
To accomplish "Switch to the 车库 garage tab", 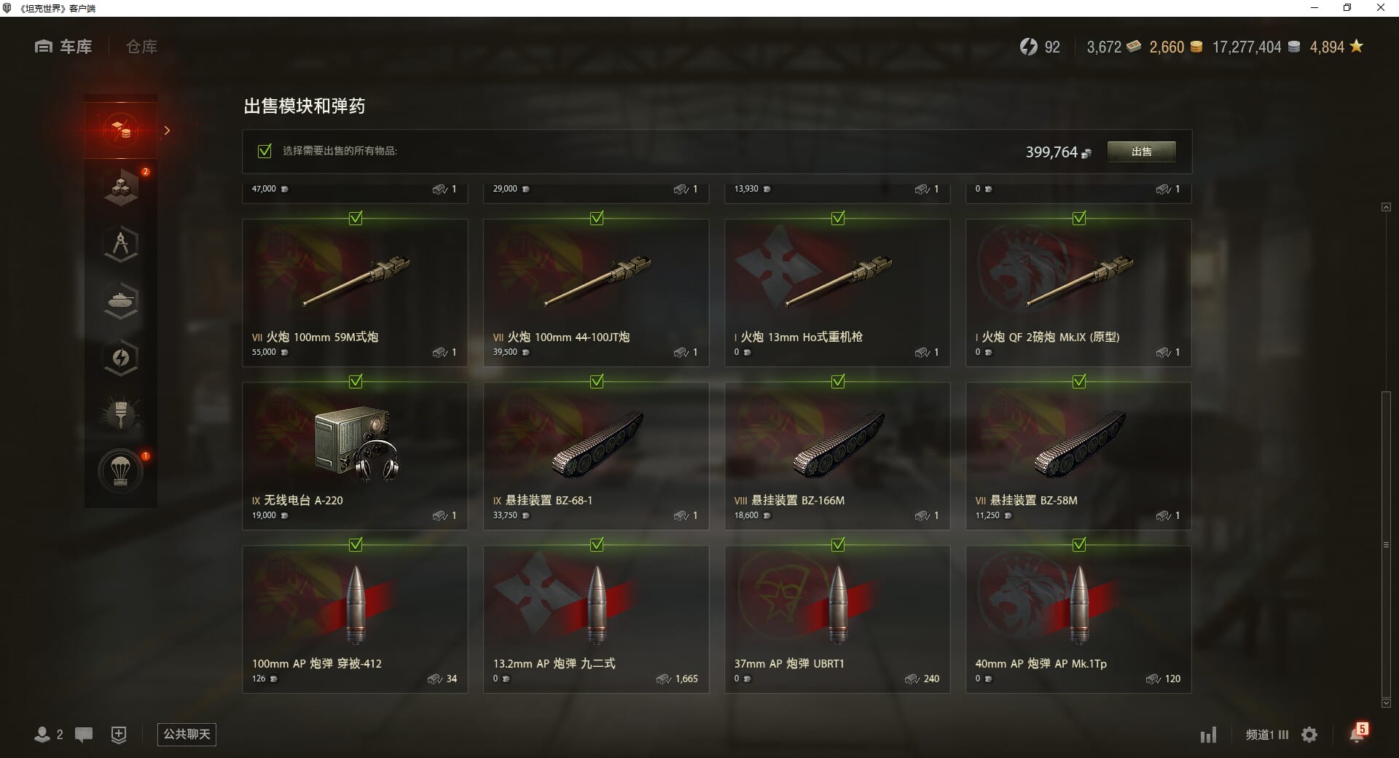I will 63,47.
